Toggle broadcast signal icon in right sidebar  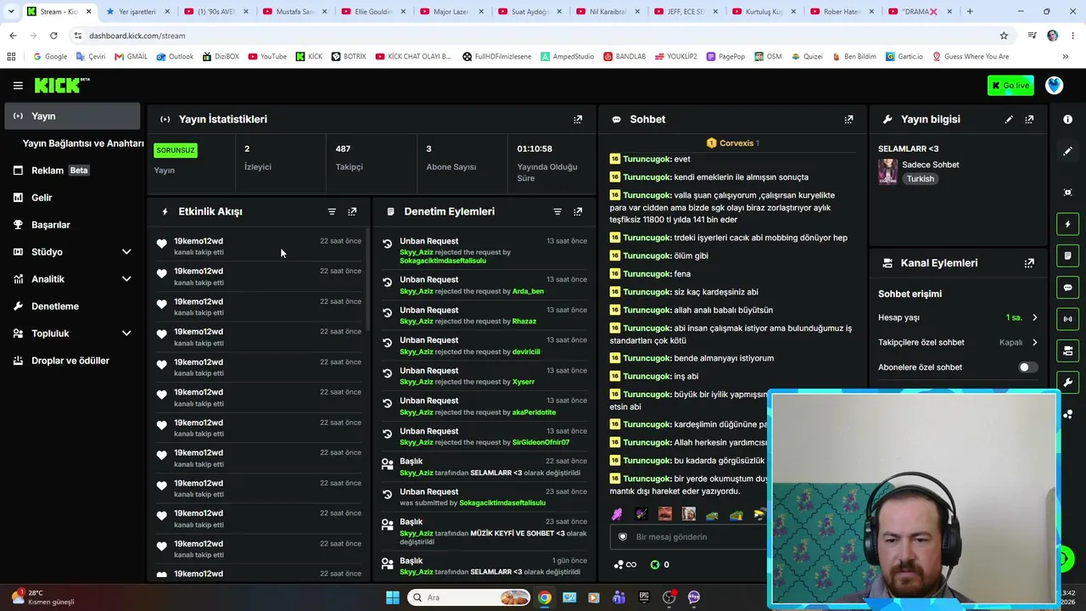[x=1067, y=319]
